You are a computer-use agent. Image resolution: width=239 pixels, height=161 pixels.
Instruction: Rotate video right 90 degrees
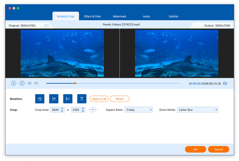[x=53, y=99]
